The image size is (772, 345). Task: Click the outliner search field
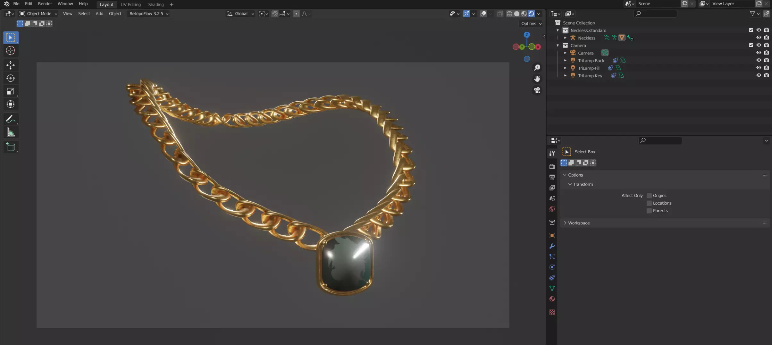[x=655, y=14]
